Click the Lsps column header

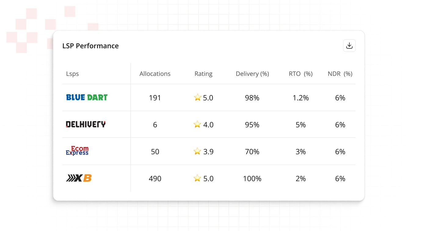click(72, 74)
